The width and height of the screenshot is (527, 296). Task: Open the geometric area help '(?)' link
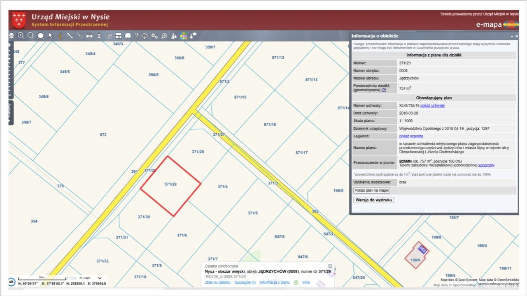[384, 90]
